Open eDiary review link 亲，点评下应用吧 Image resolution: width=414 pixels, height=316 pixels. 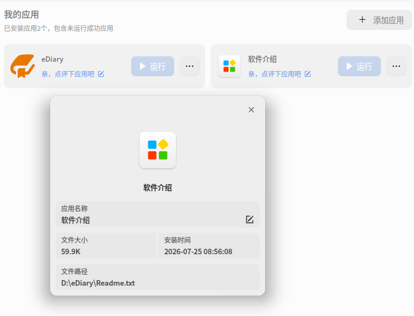click(68, 74)
